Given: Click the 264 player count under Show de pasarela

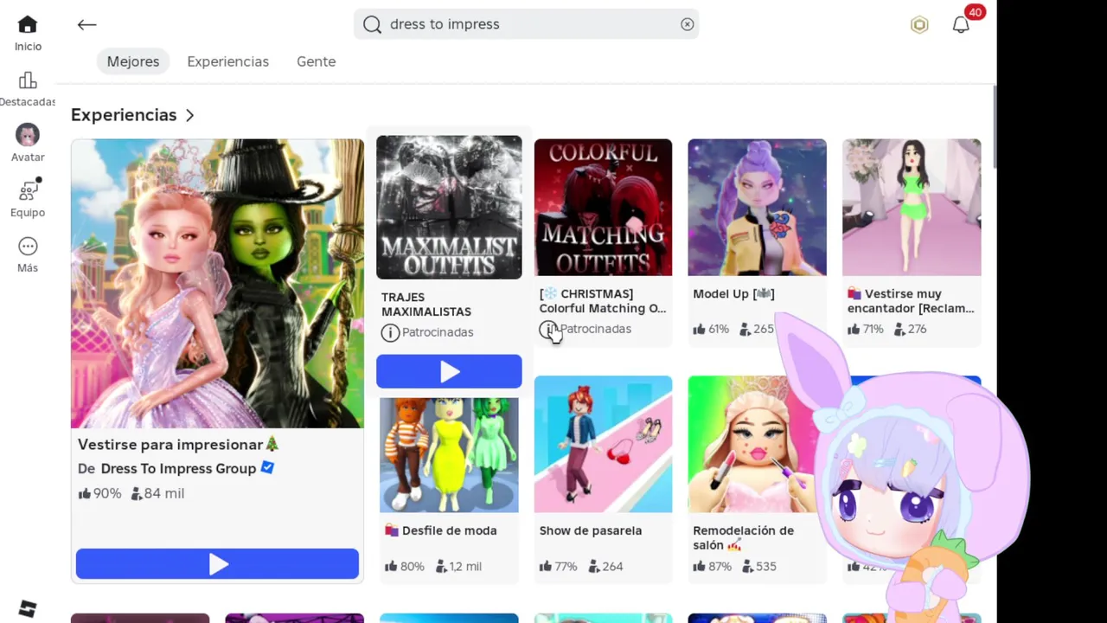Looking at the screenshot, I should pyautogui.click(x=605, y=567).
